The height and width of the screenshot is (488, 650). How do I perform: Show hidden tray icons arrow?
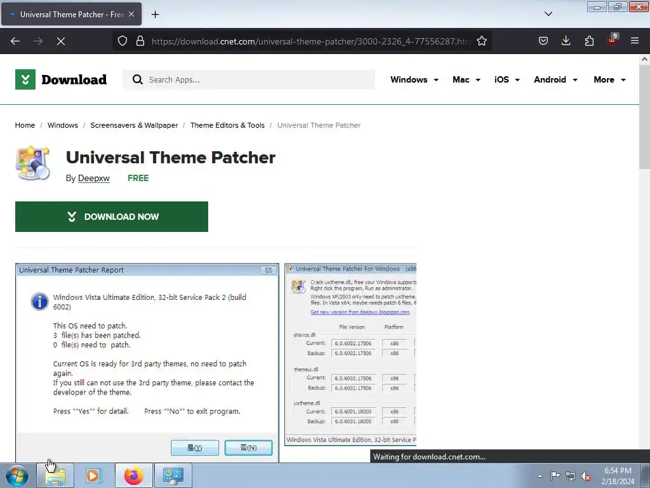pos(540,476)
